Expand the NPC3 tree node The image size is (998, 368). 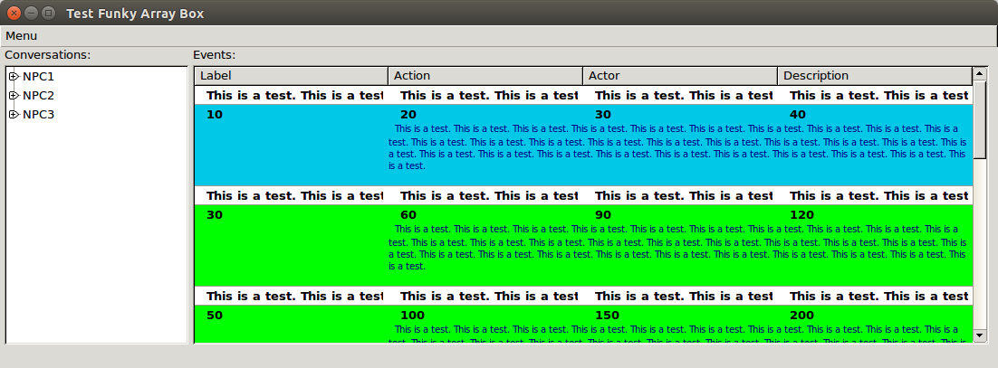pyautogui.click(x=14, y=115)
